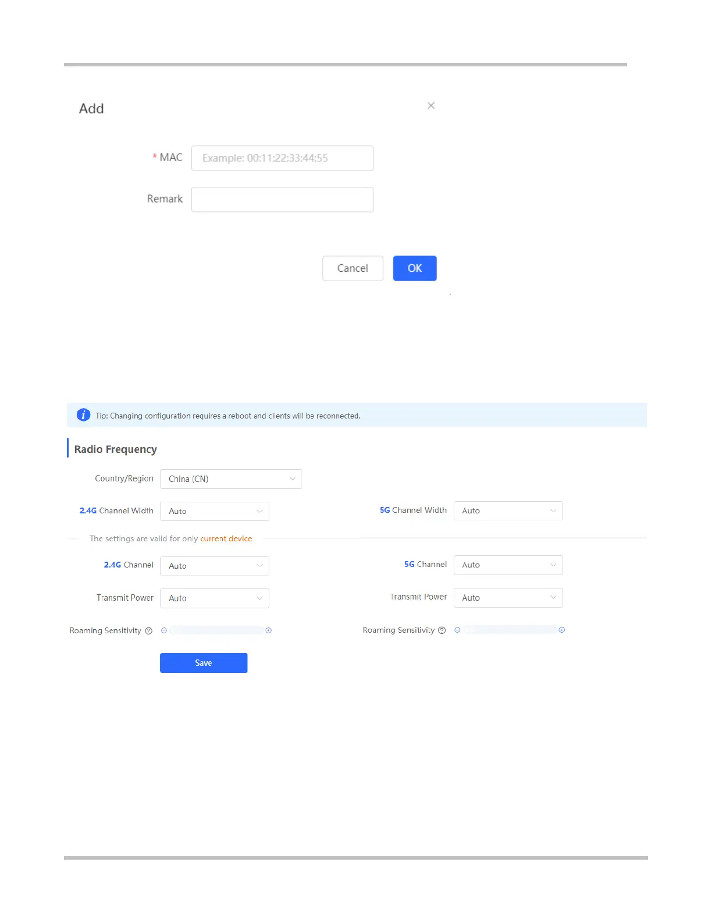Click the Save button
712x922 pixels.
point(204,663)
